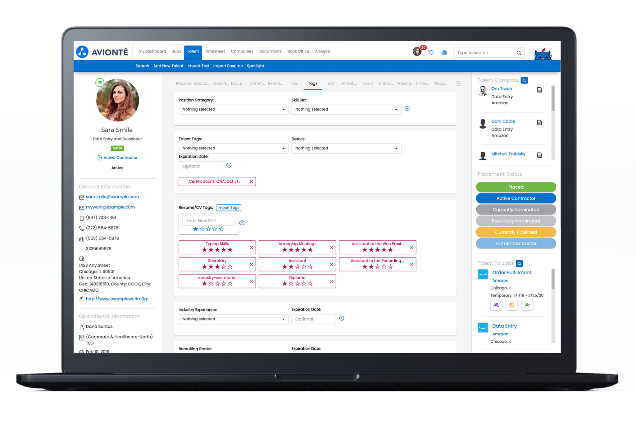Open the Gary Cable profile link
Screen dimensions: 636x432
click(503, 121)
